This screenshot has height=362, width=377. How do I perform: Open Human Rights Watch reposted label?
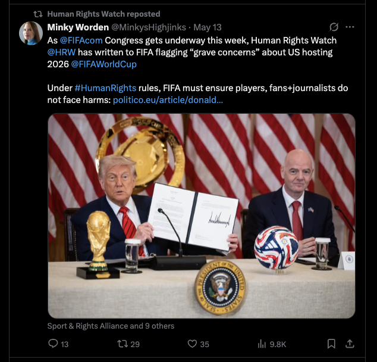pyautogui.click(x=103, y=14)
